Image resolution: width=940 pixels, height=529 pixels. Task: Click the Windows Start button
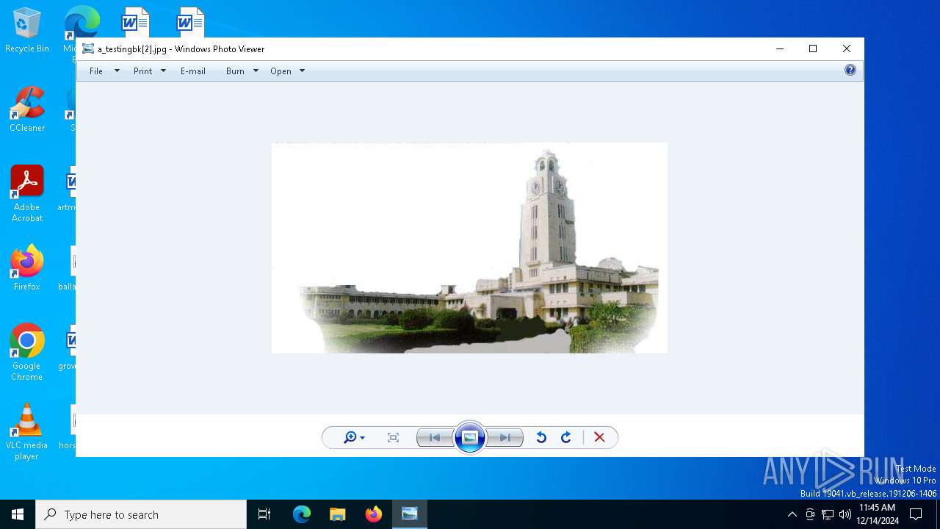[x=18, y=514]
